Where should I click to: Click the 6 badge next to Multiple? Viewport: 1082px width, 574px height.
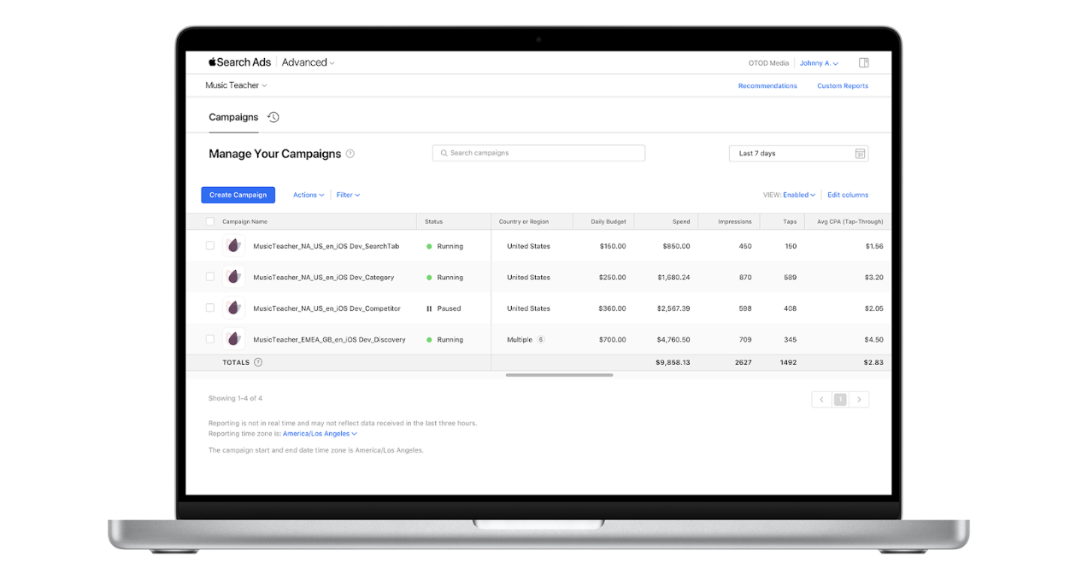point(540,339)
